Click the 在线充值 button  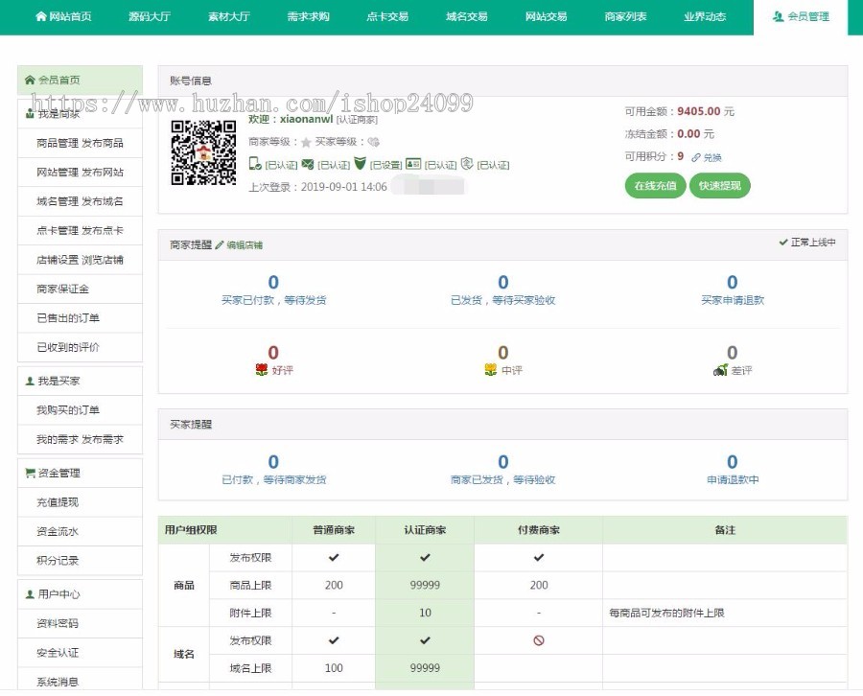pos(655,185)
